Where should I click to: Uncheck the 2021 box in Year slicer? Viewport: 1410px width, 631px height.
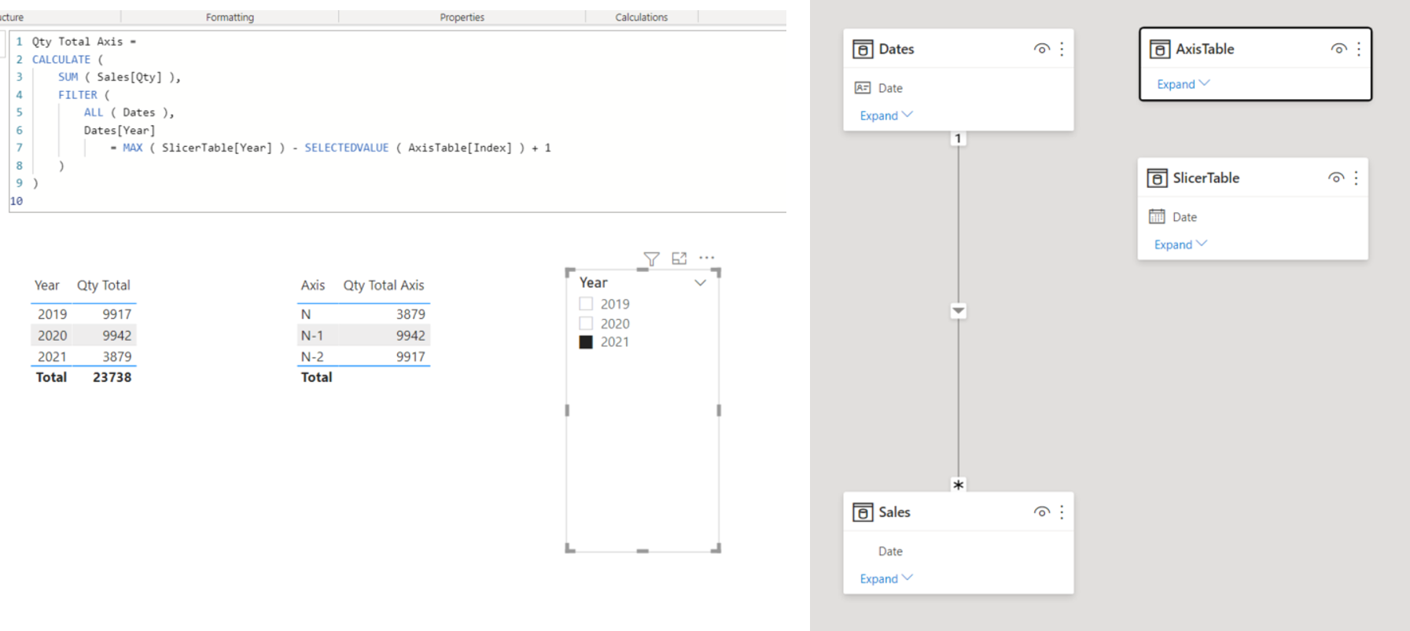[586, 342]
